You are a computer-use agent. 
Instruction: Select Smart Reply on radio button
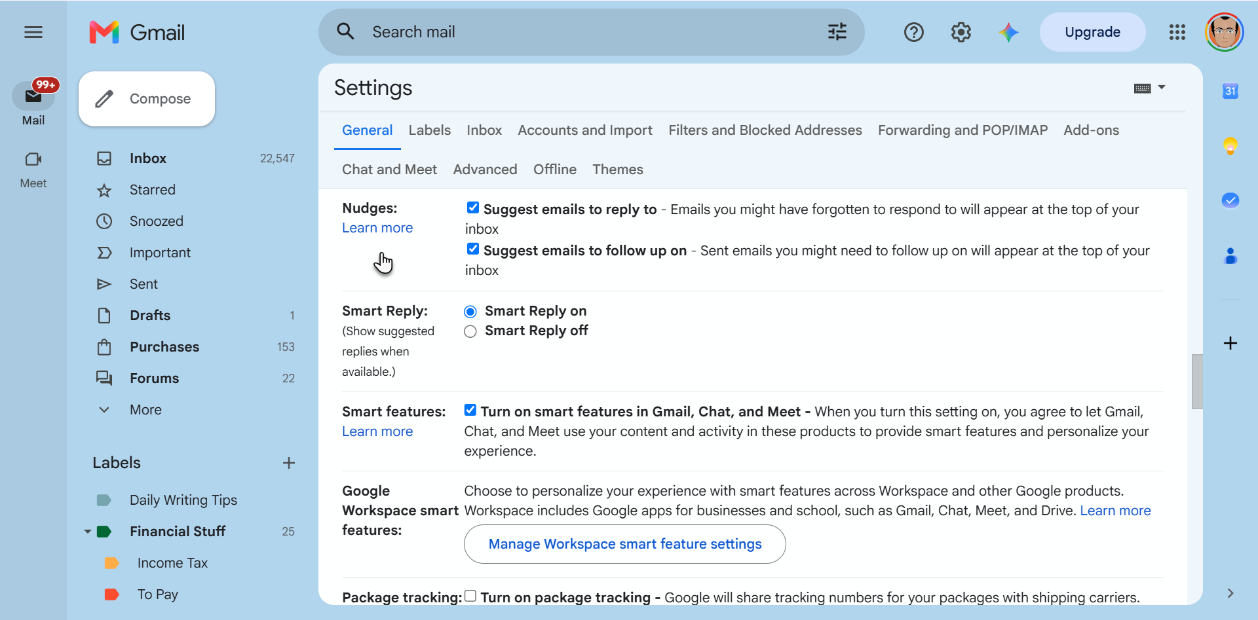coord(470,312)
